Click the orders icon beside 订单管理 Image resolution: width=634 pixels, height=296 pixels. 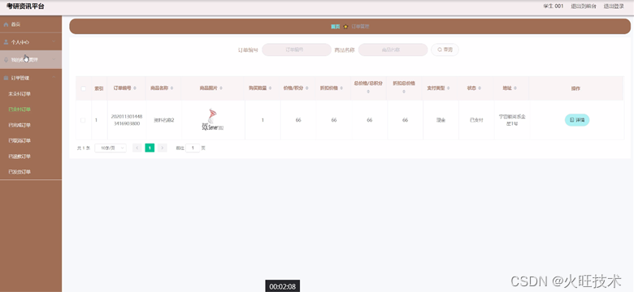click(x=6, y=78)
